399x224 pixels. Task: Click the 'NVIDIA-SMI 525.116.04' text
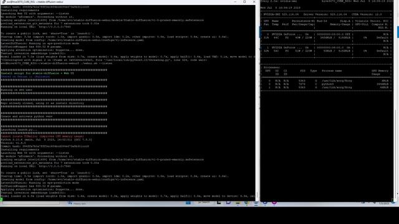281,14
